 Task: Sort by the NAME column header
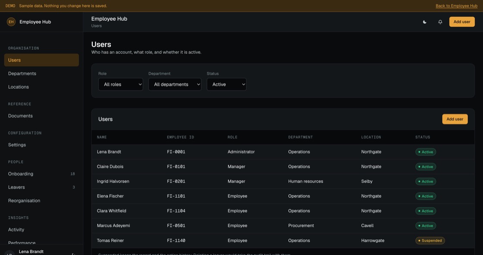[102, 137]
